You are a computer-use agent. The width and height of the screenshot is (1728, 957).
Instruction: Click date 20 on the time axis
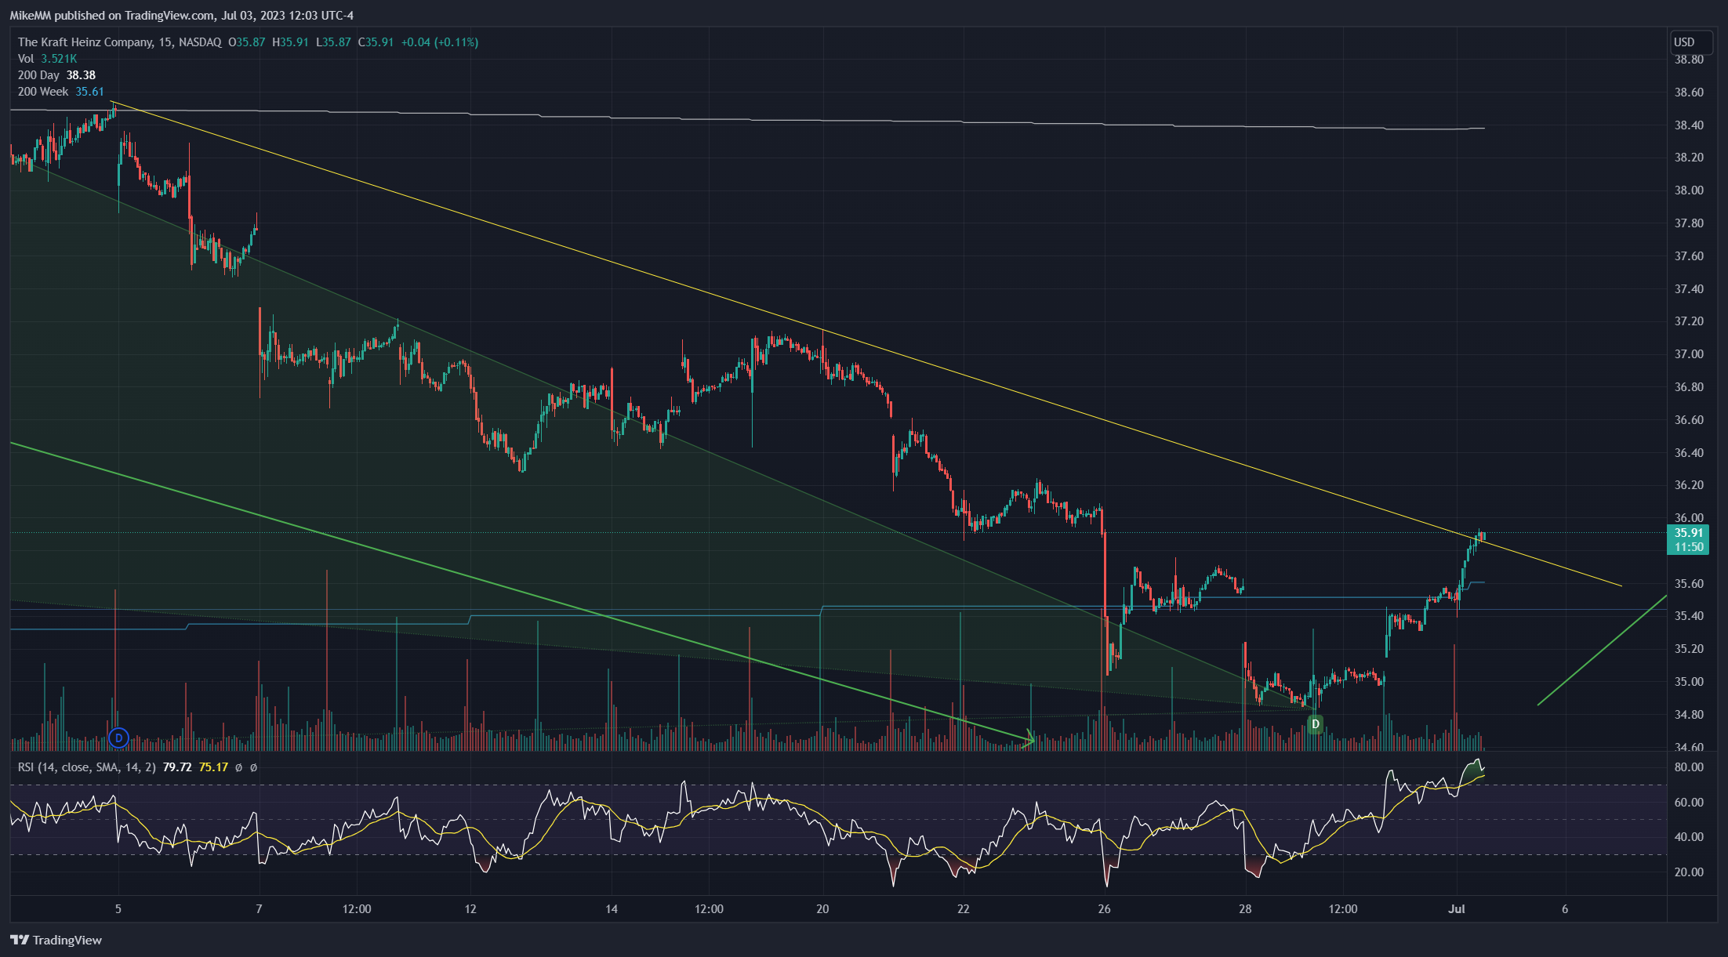click(822, 909)
